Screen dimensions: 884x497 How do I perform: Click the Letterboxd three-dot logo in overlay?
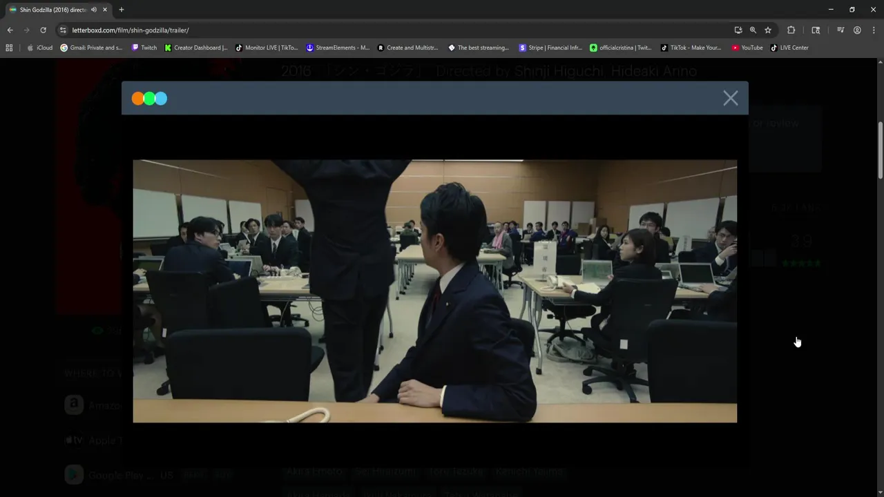click(149, 98)
